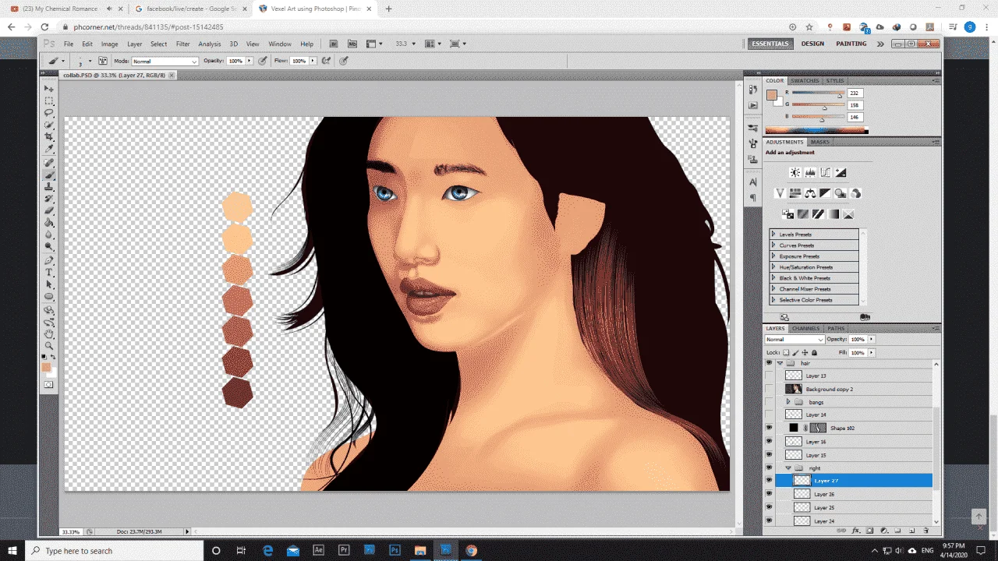Expand Levels Presets
This screenshot has width=998, height=561.
[773, 235]
